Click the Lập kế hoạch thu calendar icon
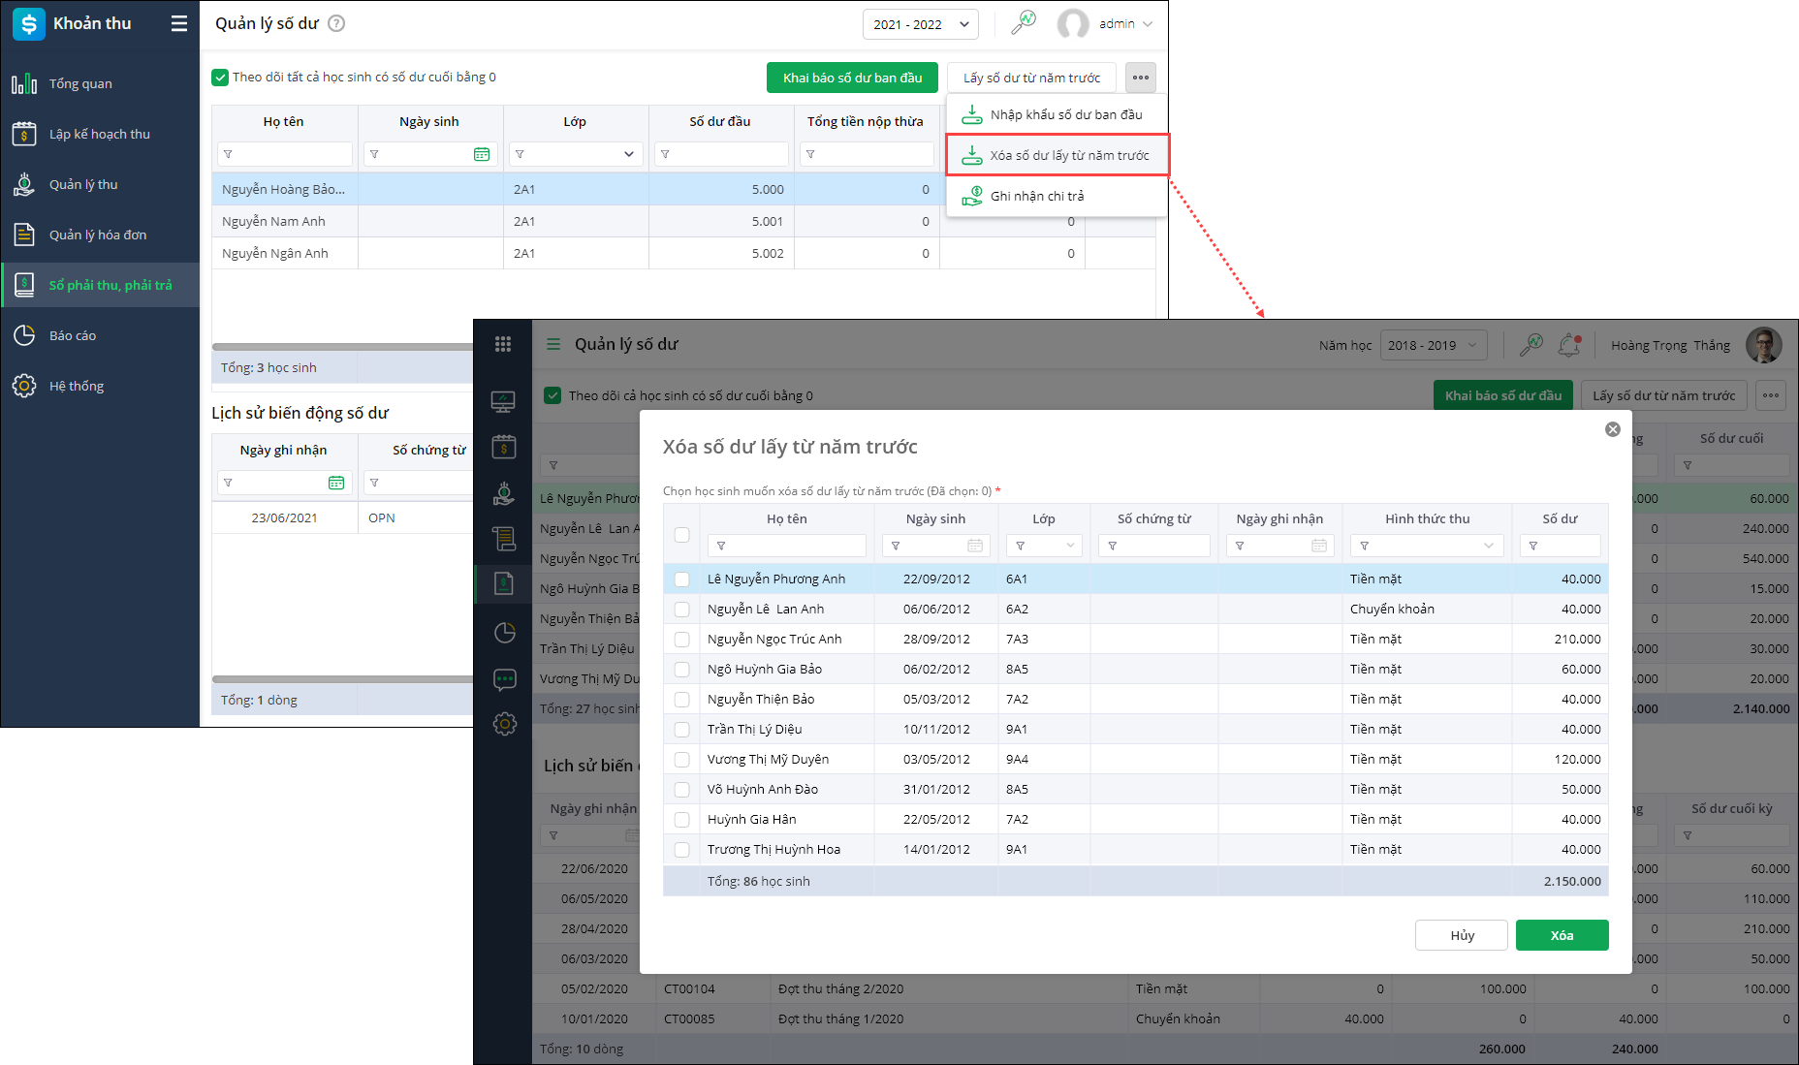 (x=24, y=135)
